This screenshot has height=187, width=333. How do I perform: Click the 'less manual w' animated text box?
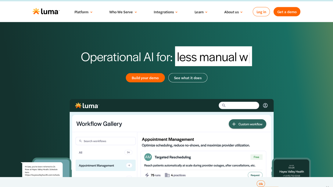(x=213, y=56)
